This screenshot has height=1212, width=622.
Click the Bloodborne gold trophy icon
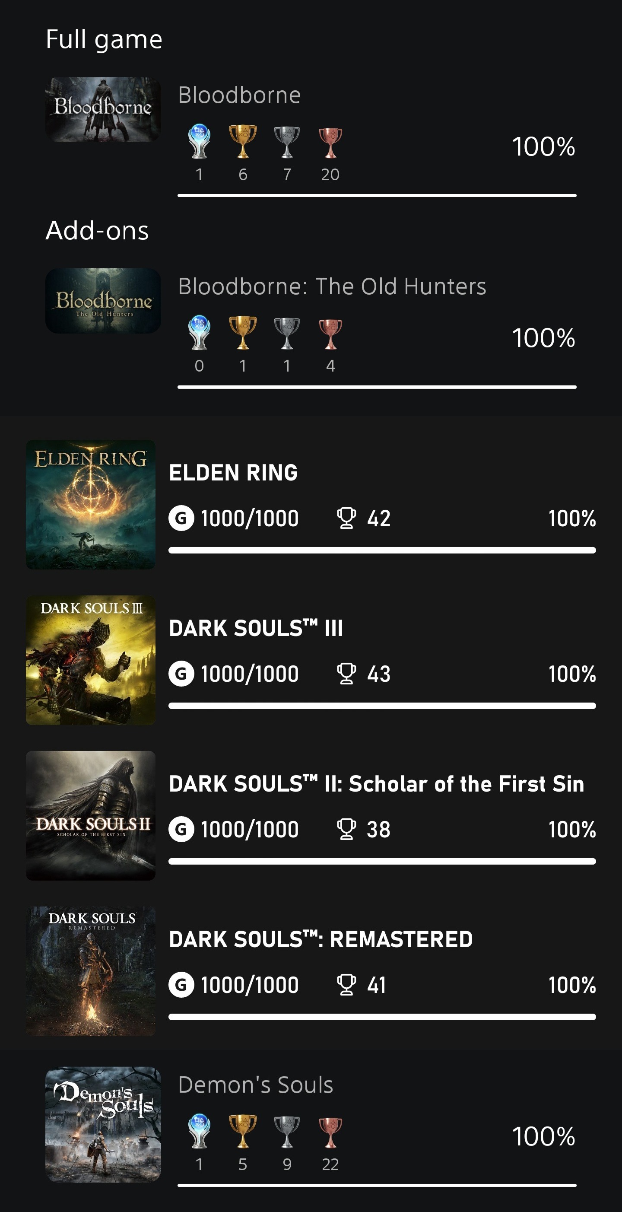[243, 141]
